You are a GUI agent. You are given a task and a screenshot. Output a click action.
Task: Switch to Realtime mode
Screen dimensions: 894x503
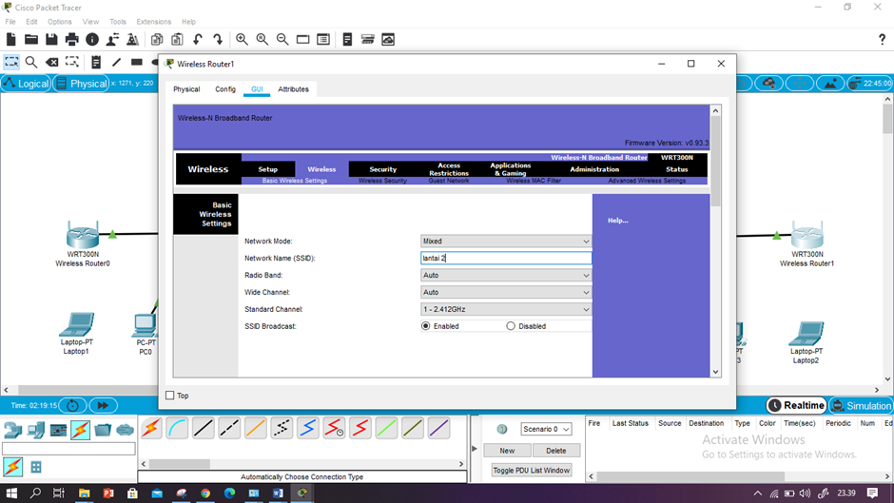pos(796,405)
